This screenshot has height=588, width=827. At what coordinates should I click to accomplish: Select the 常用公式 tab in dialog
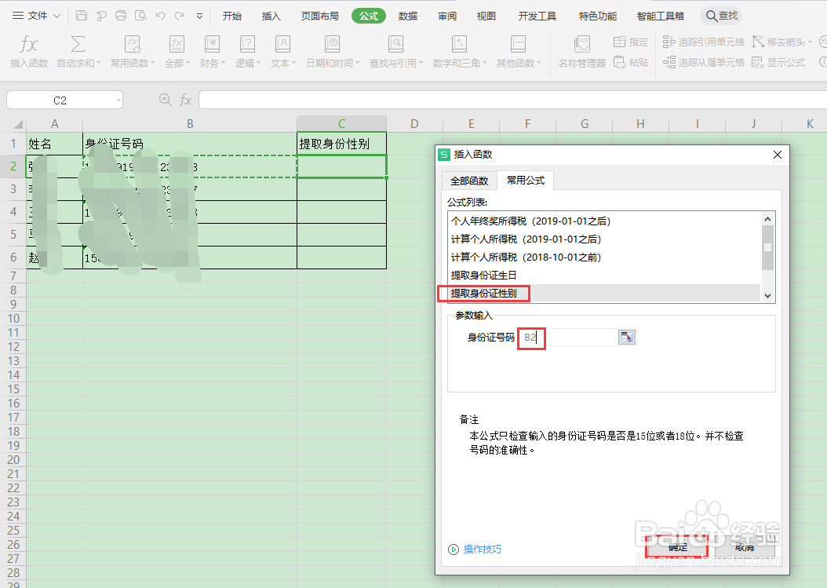(x=526, y=180)
